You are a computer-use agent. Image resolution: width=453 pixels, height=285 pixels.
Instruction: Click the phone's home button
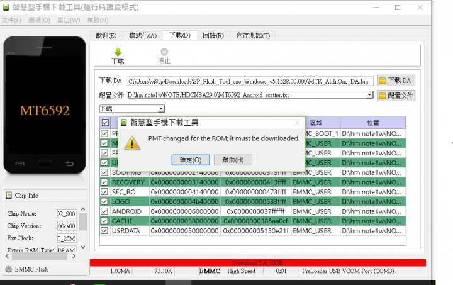click(x=45, y=164)
